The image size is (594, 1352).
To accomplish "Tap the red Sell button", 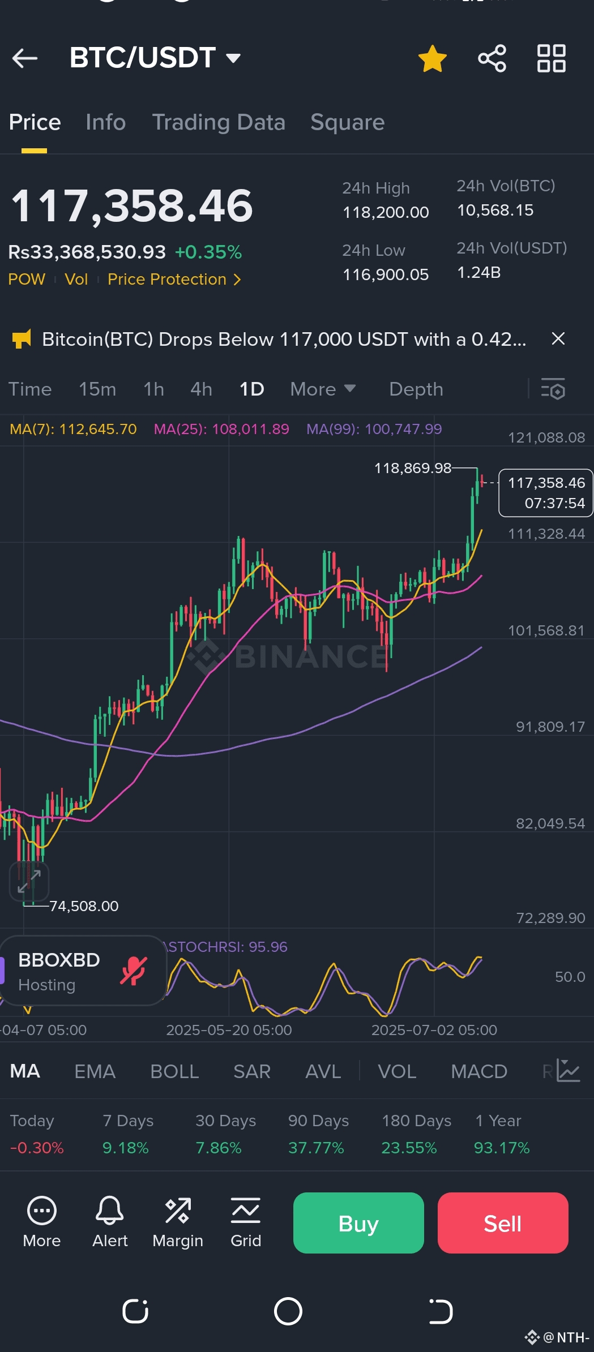I will click(503, 1223).
